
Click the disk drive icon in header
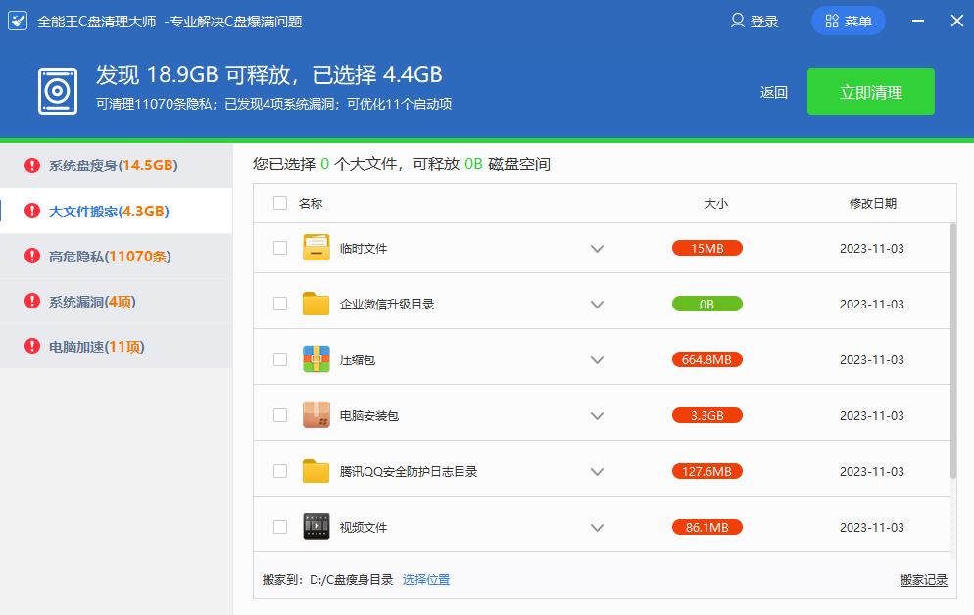click(x=57, y=91)
